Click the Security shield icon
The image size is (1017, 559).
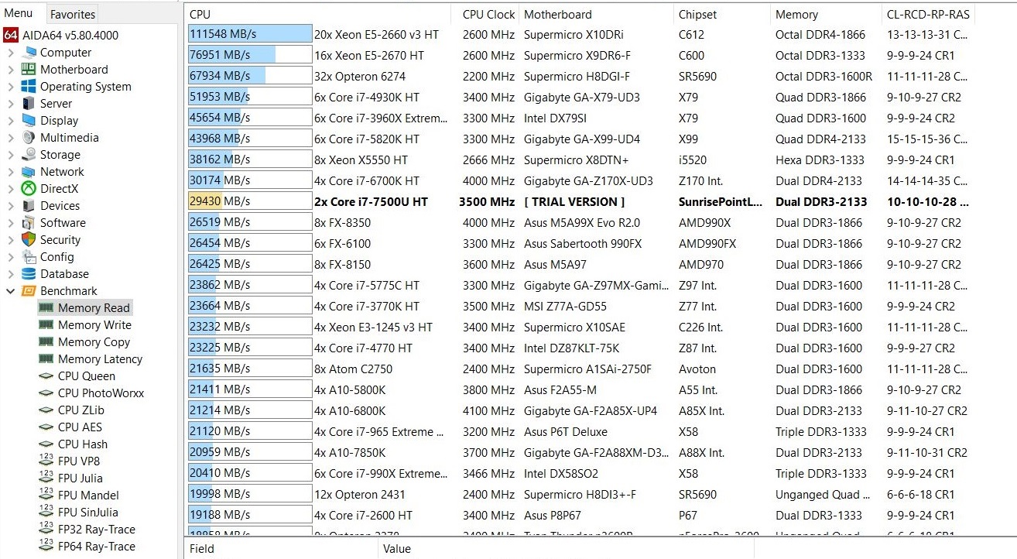(29, 240)
